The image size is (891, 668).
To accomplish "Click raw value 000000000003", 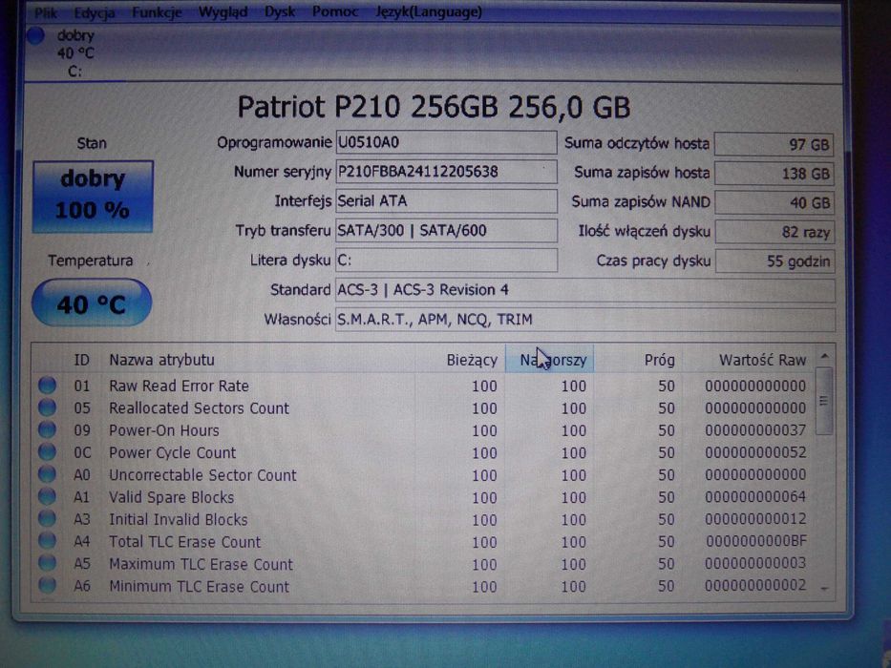I will pos(755,563).
